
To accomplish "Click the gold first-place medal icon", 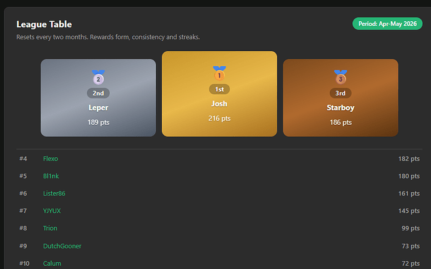I will click(219, 73).
